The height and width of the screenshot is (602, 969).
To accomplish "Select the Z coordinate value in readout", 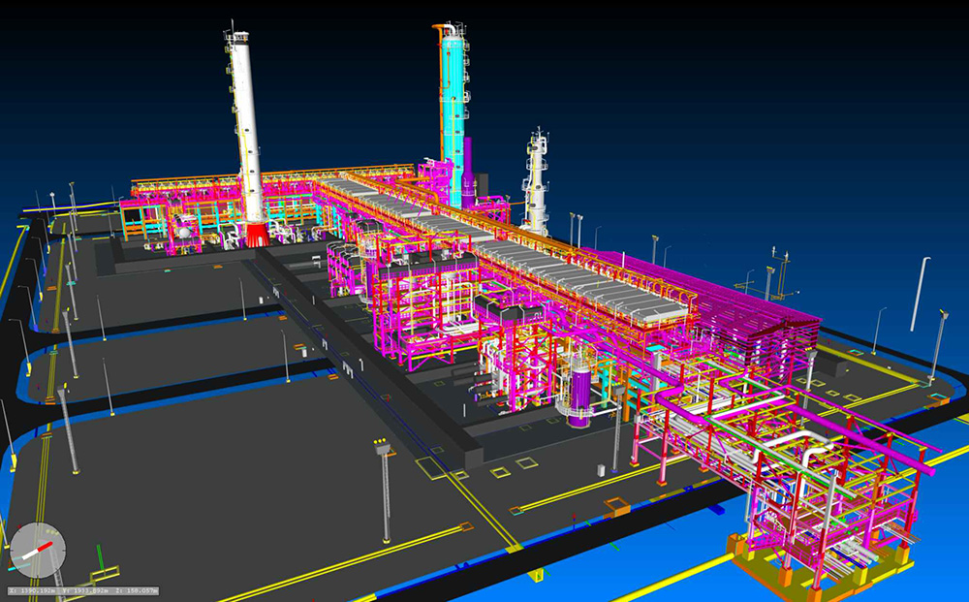I will (x=145, y=588).
